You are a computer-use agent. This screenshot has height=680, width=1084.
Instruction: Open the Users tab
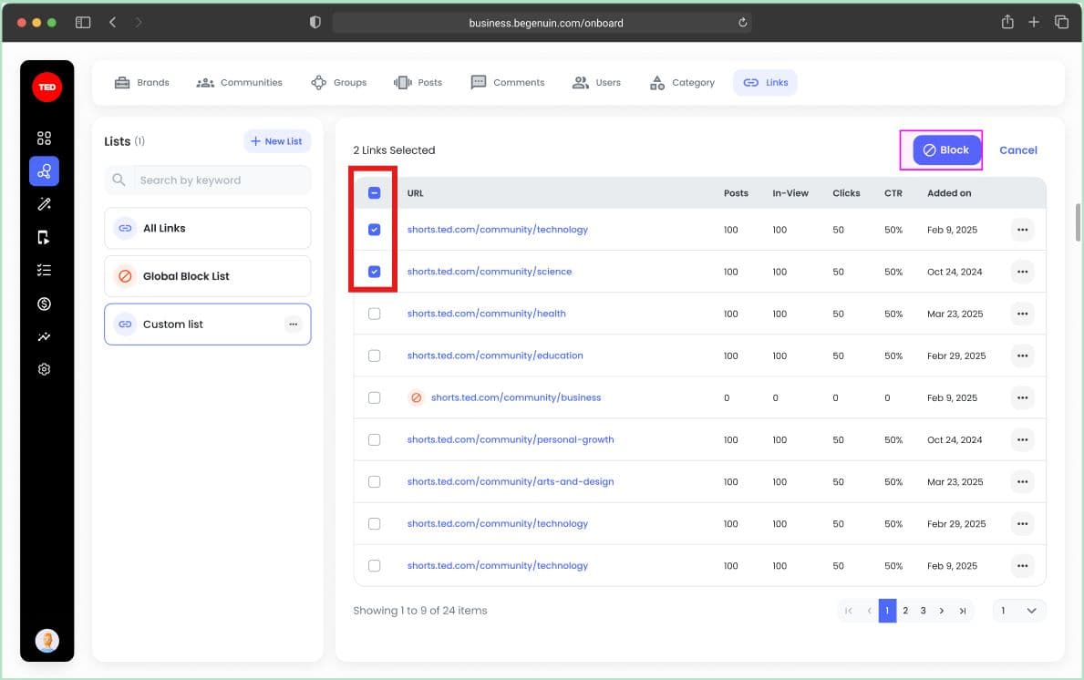(x=596, y=83)
